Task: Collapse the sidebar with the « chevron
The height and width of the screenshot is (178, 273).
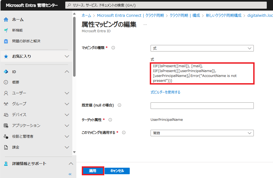Action: click(70, 174)
